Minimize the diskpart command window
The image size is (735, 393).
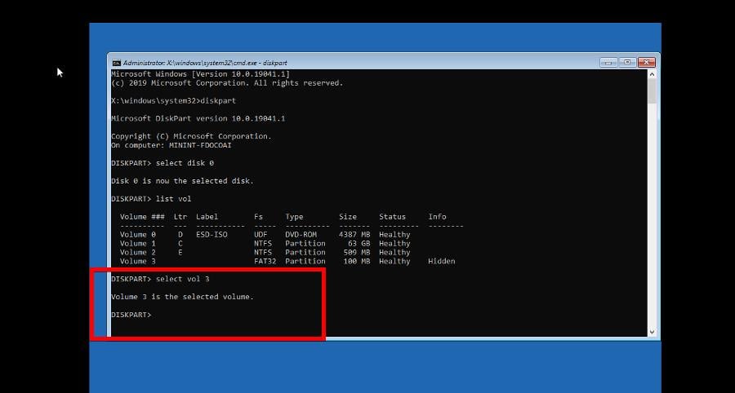tap(608, 62)
